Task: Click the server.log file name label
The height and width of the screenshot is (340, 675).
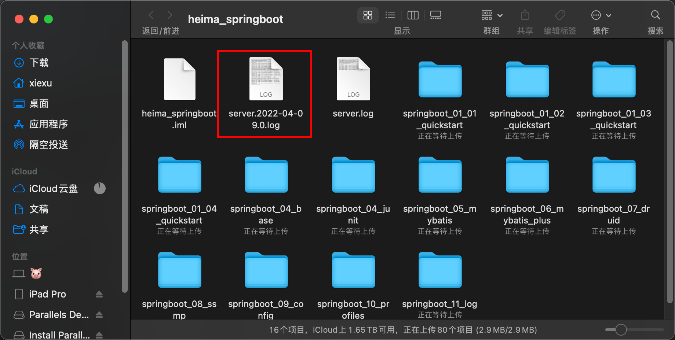Action: [x=353, y=114]
